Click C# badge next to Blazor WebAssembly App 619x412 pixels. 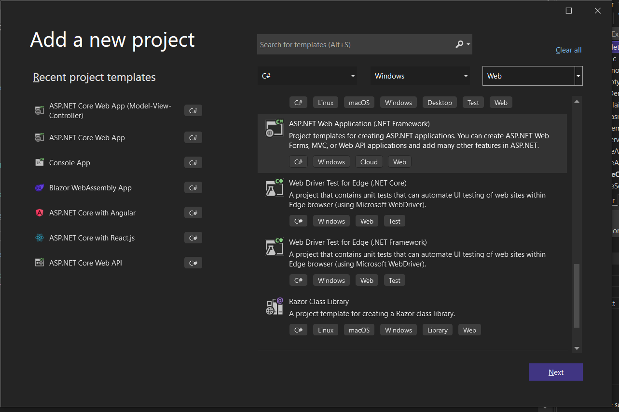(x=193, y=188)
